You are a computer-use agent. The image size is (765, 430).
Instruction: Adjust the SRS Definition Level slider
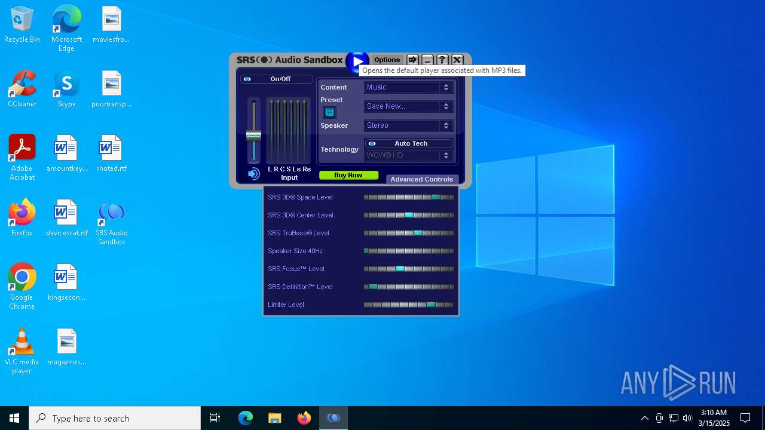[x=409, y=287]
